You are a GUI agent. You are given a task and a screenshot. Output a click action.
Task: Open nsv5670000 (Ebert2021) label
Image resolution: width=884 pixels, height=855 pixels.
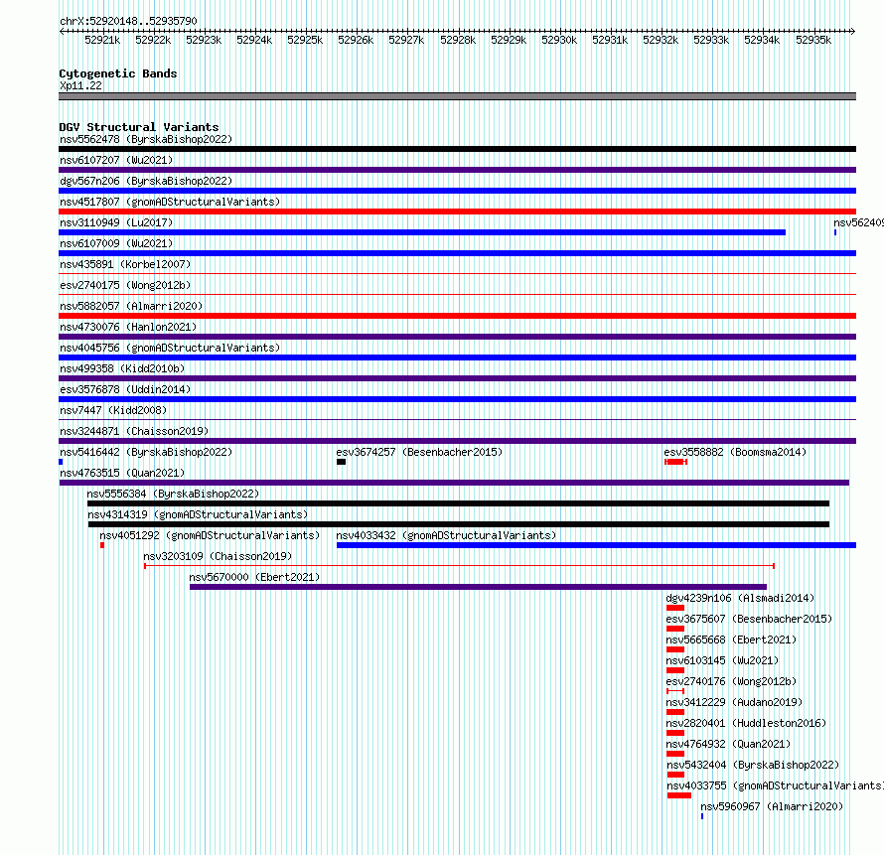254,577
